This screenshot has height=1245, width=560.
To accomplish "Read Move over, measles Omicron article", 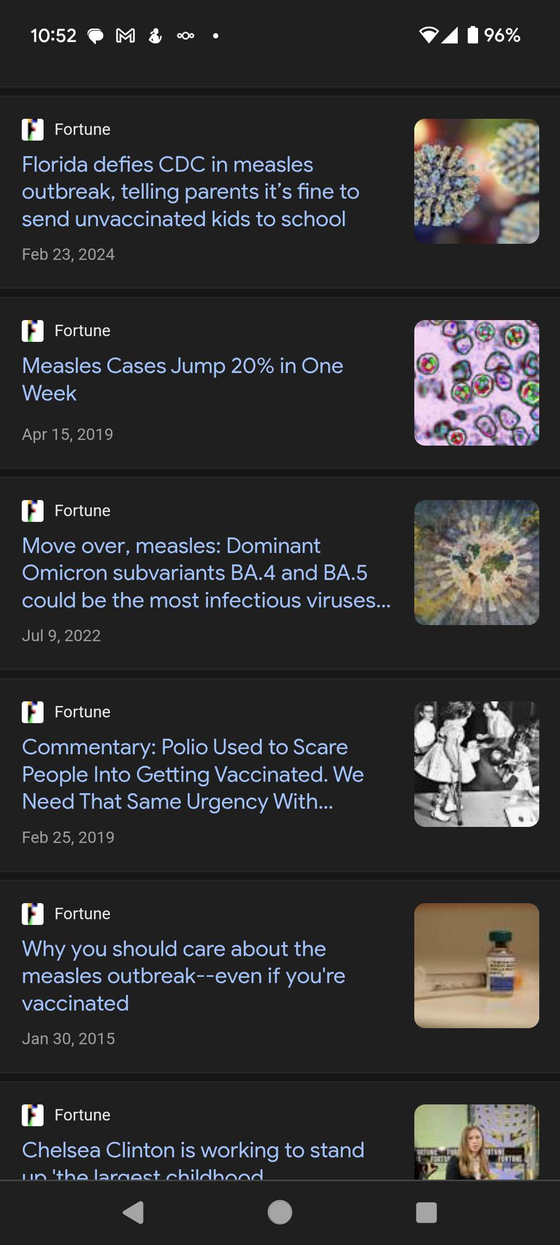I will click(x=206, y=573).
